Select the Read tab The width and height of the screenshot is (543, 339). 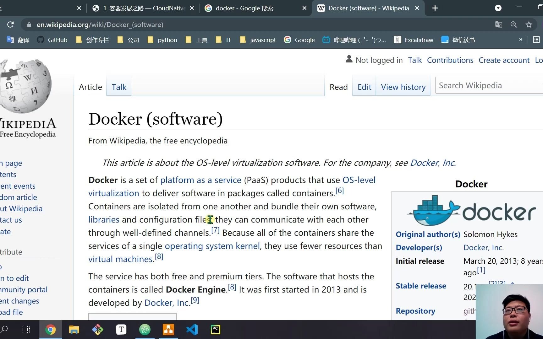coord(338,87)
